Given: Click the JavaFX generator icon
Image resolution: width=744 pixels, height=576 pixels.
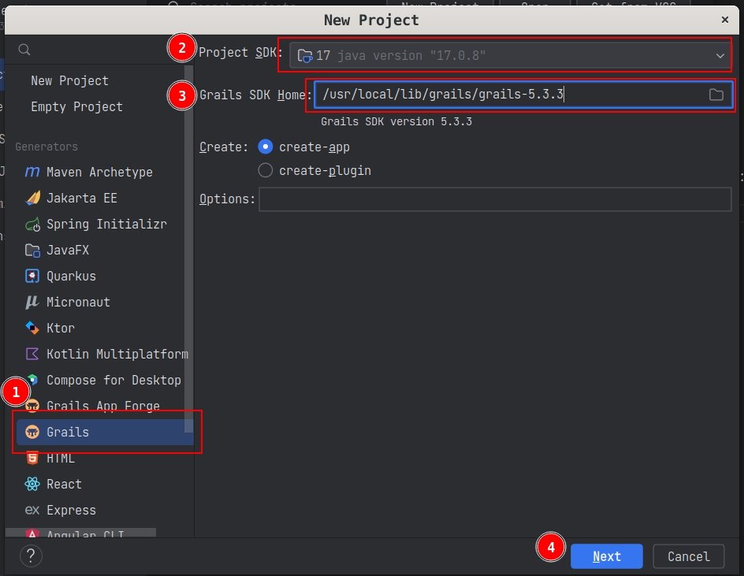Looking at the screenshot, I should pos(32,250).
